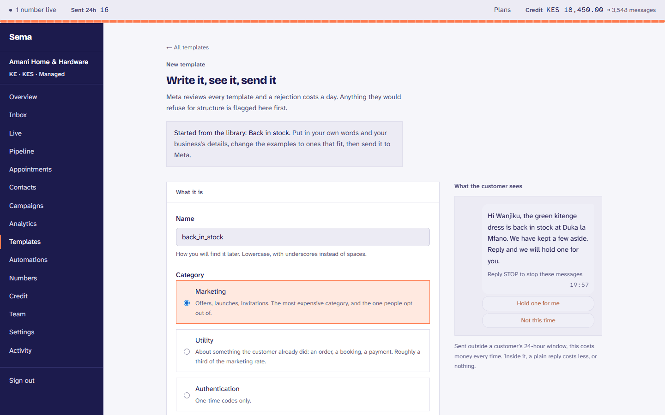Select the Marketing category radio button
The image size is (665, 415).
click(x=187, y=303)
